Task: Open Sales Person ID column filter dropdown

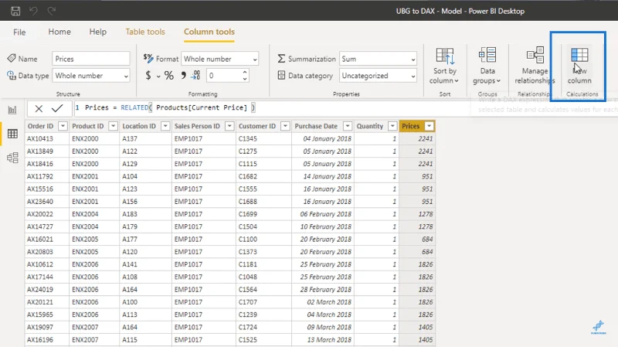Action: coord(229,126)
